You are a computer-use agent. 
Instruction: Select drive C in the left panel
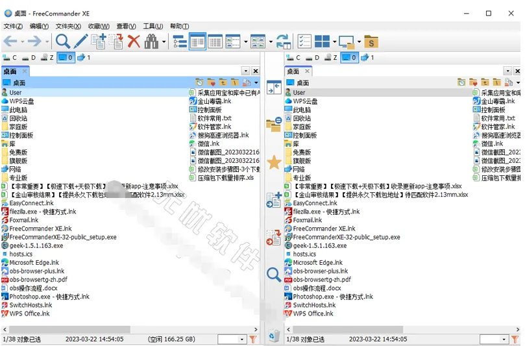click(10, 58)
